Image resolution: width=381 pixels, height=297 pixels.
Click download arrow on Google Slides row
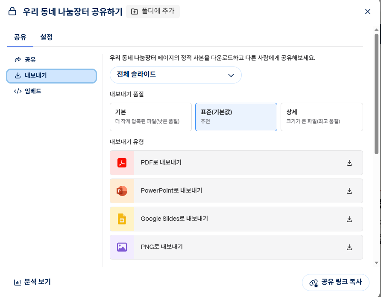349,219
